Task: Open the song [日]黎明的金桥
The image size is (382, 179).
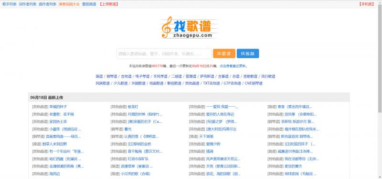Action: coord(139,144)
